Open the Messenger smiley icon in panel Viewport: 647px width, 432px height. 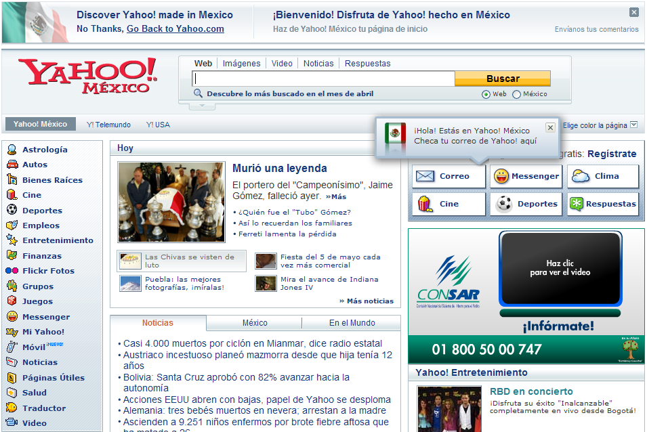click(501, 176)
